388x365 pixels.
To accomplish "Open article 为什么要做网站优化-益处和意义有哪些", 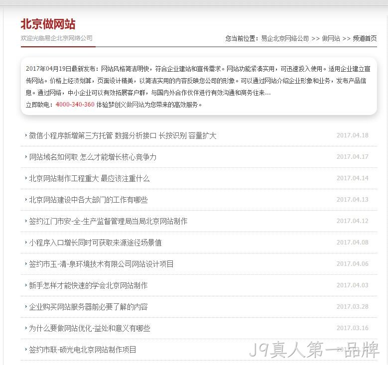I will (x=90, y=328).
